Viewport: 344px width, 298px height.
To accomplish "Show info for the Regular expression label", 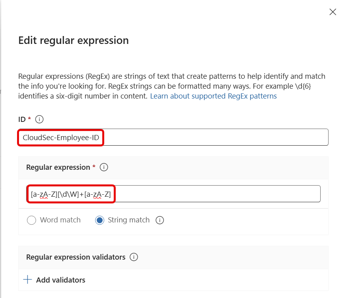I will pos(104,167).
